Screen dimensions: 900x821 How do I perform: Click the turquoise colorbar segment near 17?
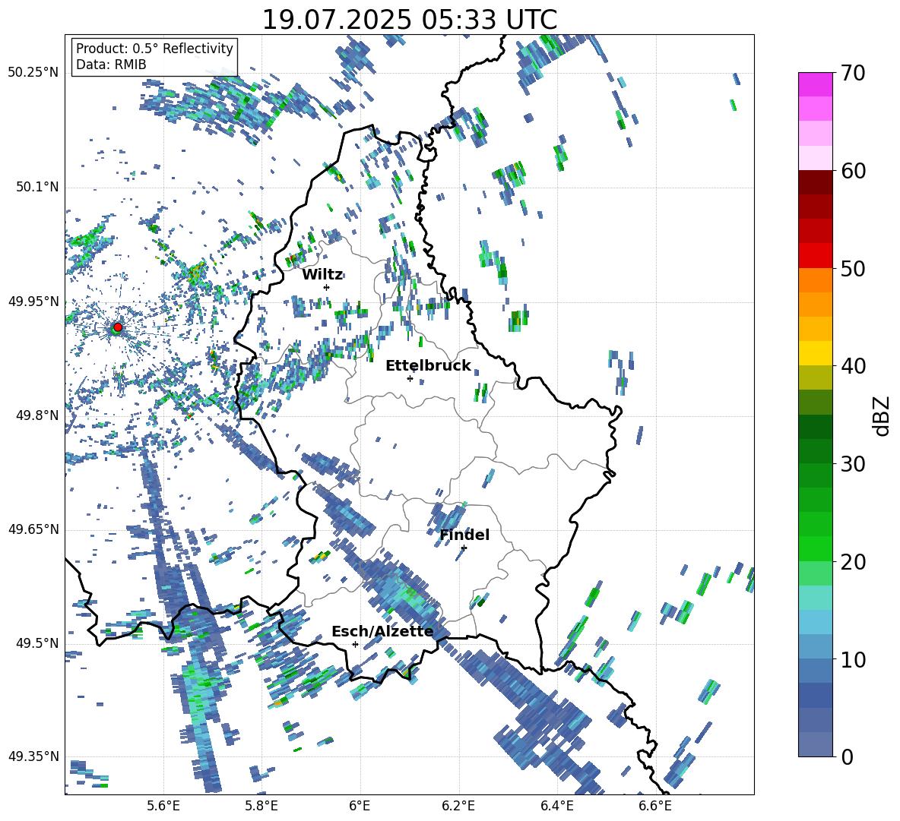[x=815, y=598]
